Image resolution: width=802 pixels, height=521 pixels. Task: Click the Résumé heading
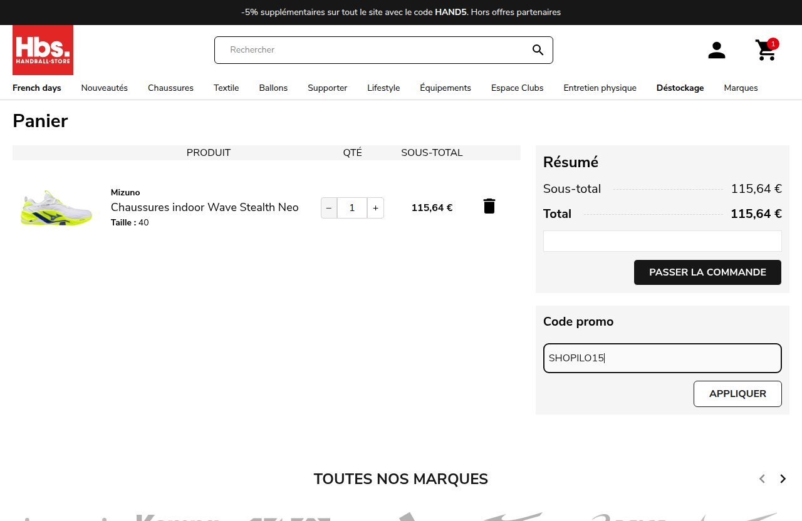571,162
